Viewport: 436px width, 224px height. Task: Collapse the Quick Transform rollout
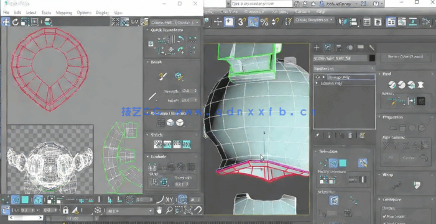147,30
